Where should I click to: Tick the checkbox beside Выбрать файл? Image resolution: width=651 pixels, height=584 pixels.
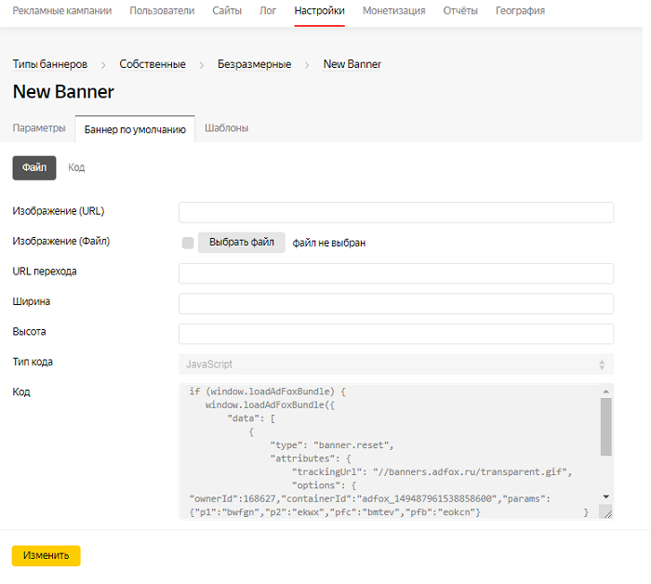click(188, 243)
